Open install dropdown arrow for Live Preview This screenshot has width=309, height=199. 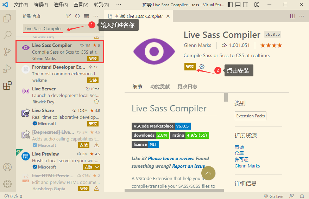97,167
